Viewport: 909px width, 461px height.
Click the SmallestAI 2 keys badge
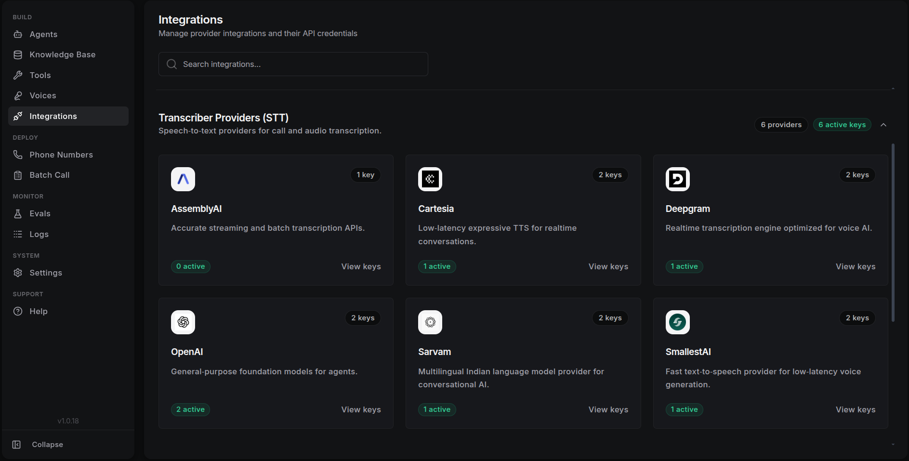click(x=857, y=318)
